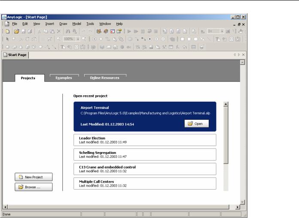Click Open button for Airport Terminal
The image size is (299, 218).
[x=197, y=124]
